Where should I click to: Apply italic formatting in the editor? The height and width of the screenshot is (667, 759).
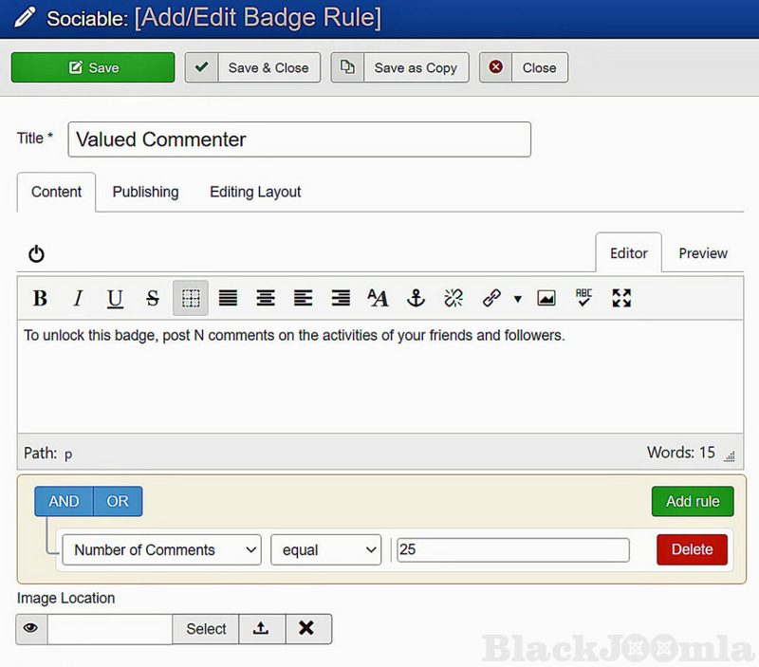[x=78, y=299]
